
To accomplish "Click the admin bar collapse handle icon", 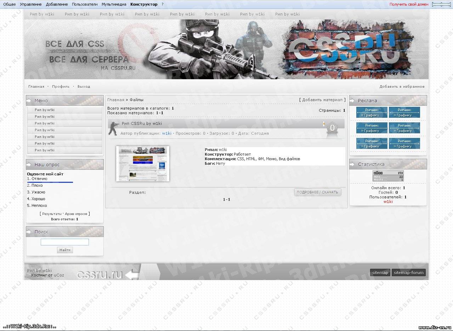I will (x=441, y=4).
